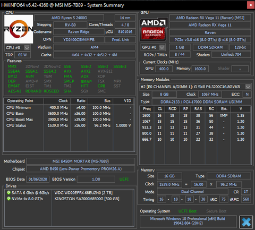Viewport: 255px width, 230px height.
Task: Click the UEFI label next to BIOS Version
Action: [124, 179]
